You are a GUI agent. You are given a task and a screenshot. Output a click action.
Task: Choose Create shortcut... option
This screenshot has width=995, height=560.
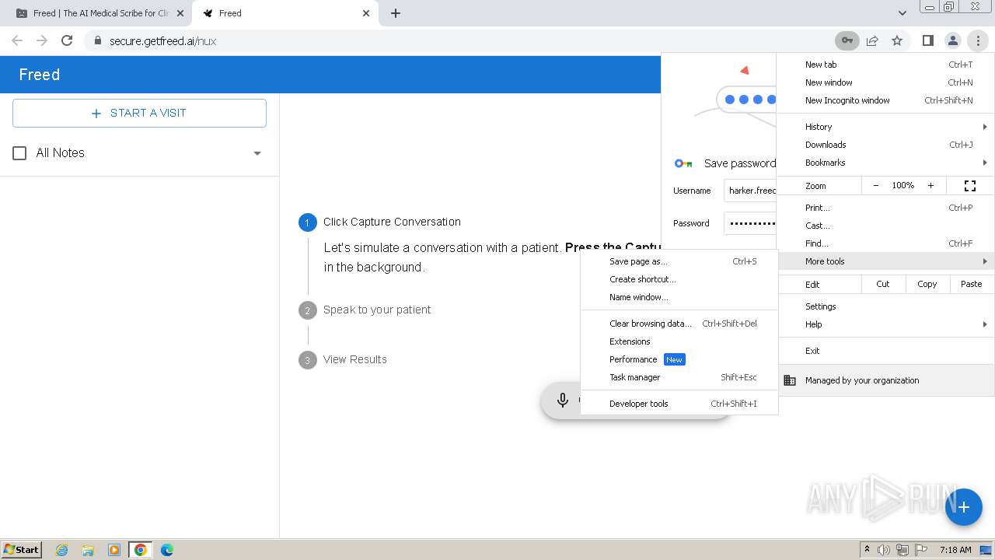(x=679, y=279)
